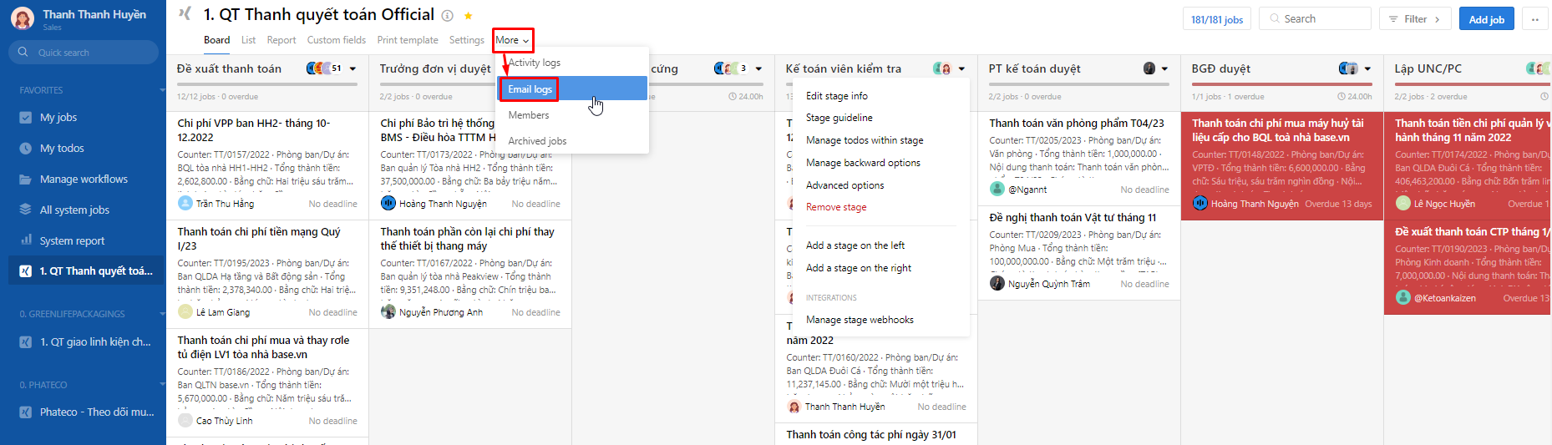Screen dimensions: 1552x445
Task: Collapse the FAVORITES section
Action: 162,90
